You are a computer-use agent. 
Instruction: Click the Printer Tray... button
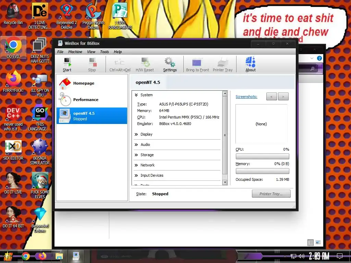pos(271,194)
